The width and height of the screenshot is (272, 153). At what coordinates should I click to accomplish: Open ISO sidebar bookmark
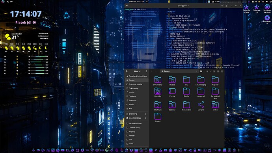coord(137,140)
